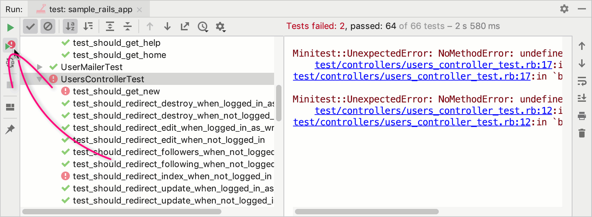The image size is (592, 217).
Task: Jump to next failed test arrow
Action: click(167, 26)
